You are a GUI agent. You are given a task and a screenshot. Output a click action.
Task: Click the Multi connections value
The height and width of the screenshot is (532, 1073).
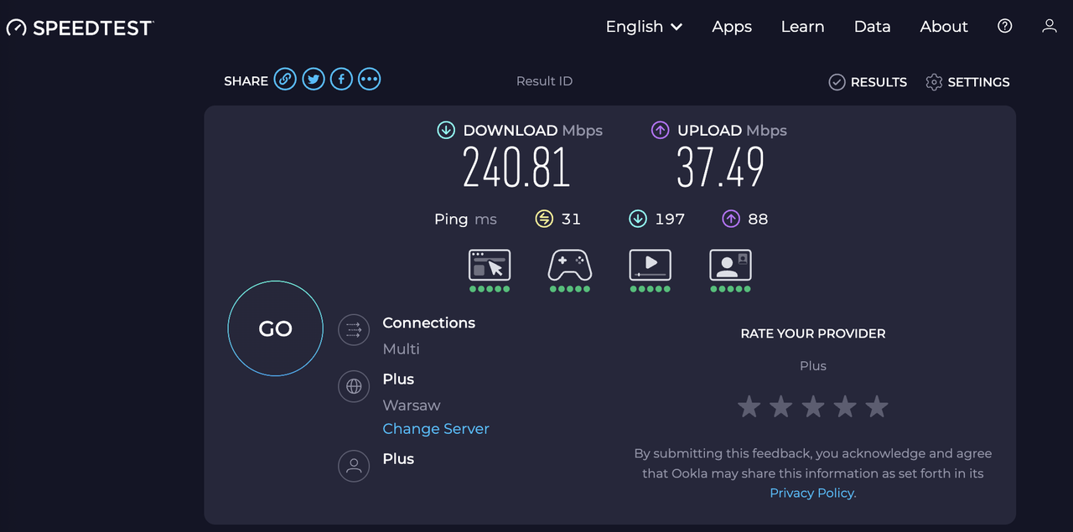(402, 349)
